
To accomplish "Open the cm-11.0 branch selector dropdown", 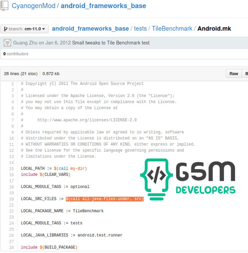I will [x=25, y=29].
